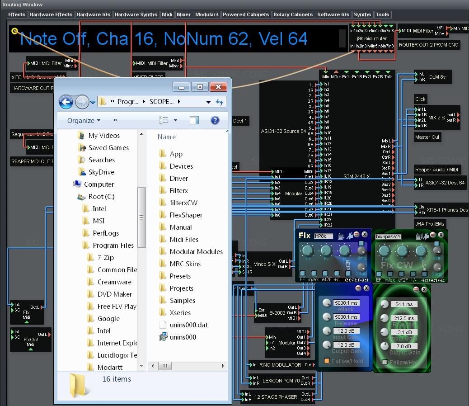Click Back arrow in Explorer window
The width and height of the screenshot is (469, 406).
66,102
